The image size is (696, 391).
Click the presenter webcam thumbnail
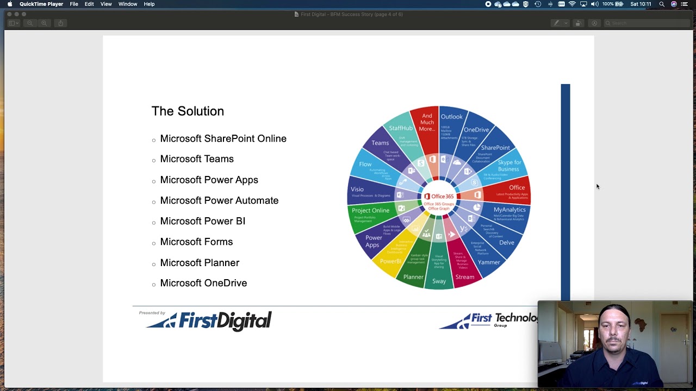[x=615, y=343]
